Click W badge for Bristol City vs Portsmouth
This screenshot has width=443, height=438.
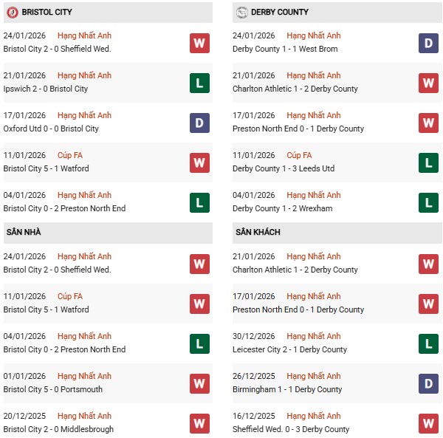tap(199, 383)
